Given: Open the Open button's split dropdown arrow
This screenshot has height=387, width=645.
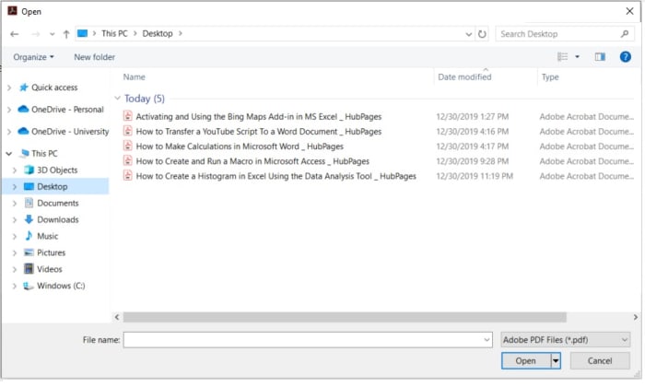Looking at the screenshot, I should (x=556, y=361).
